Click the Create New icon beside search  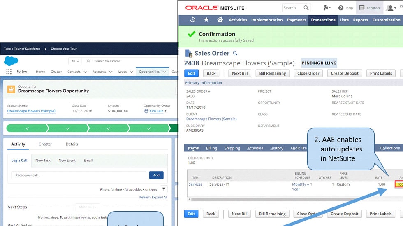[x=327, y=8]
